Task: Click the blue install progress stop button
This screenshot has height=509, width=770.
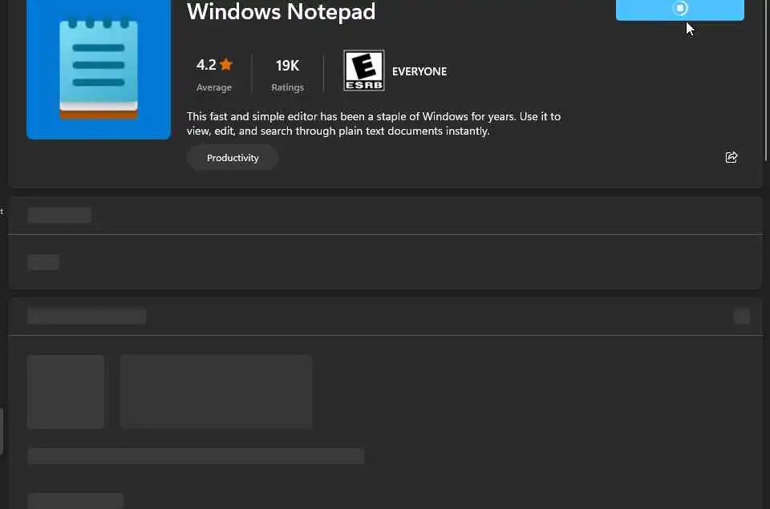Action: click(x=679, y=10)
